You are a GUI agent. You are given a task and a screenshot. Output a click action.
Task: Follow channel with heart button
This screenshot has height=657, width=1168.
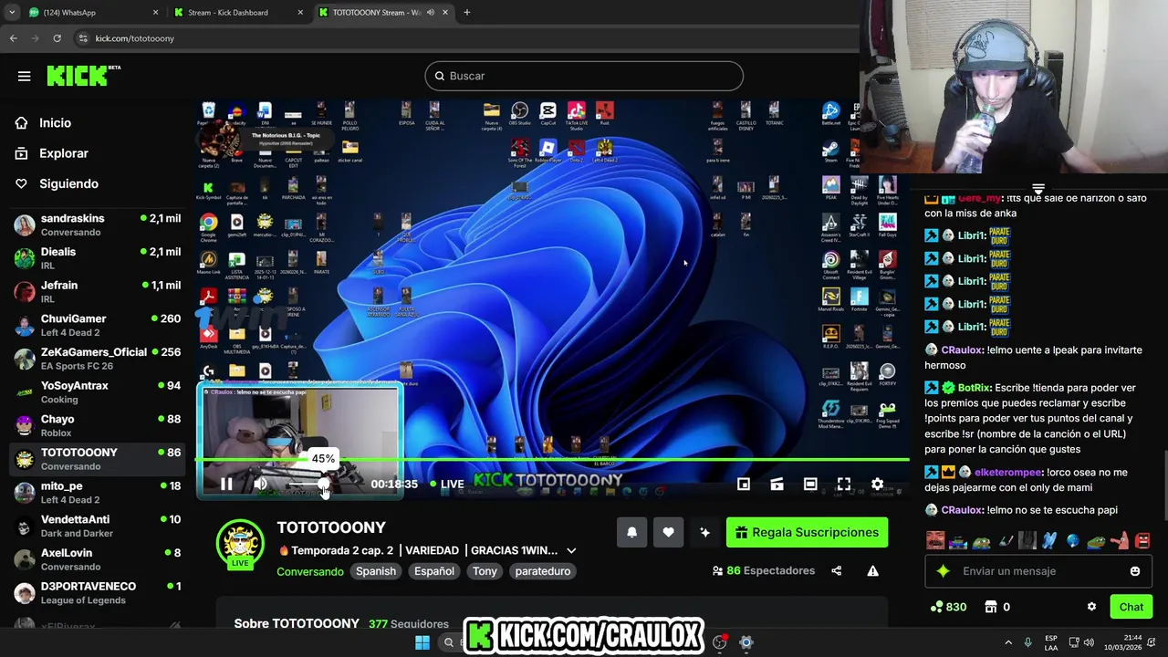pos(668,532)
